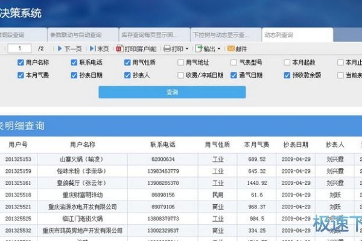Select the 重庆财富明珠幼 cell

[x=83, y=195]
